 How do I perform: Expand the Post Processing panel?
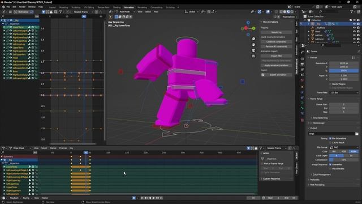317,185
